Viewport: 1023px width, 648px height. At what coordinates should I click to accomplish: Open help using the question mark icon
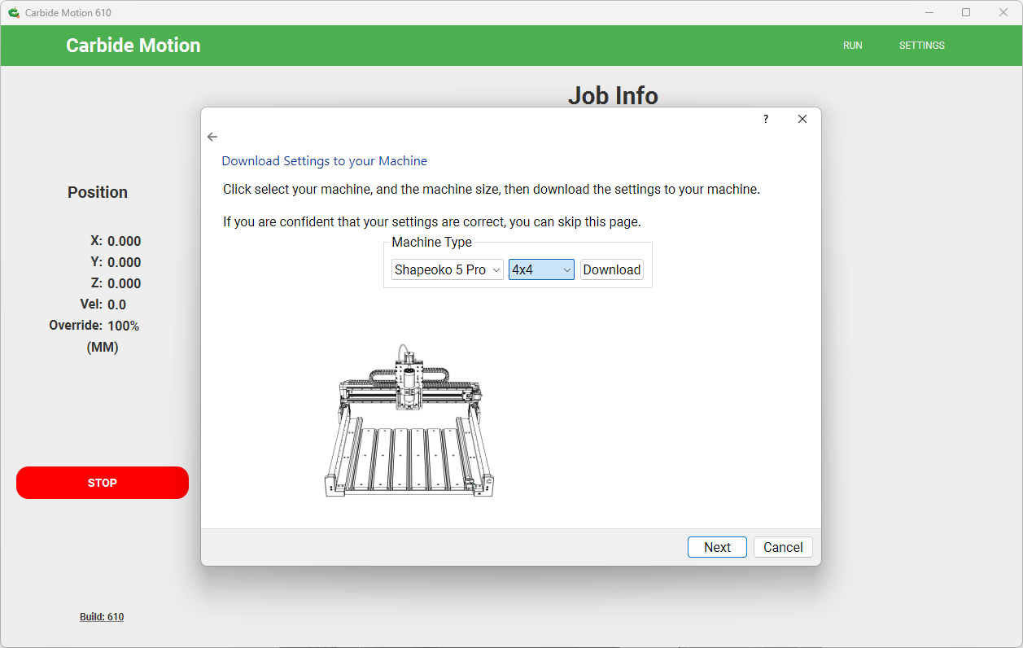(765, 119)
